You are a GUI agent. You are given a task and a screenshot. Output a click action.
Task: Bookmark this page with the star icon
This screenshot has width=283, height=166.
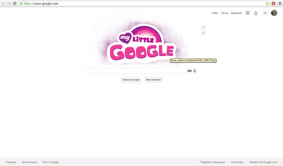point(267,4)
